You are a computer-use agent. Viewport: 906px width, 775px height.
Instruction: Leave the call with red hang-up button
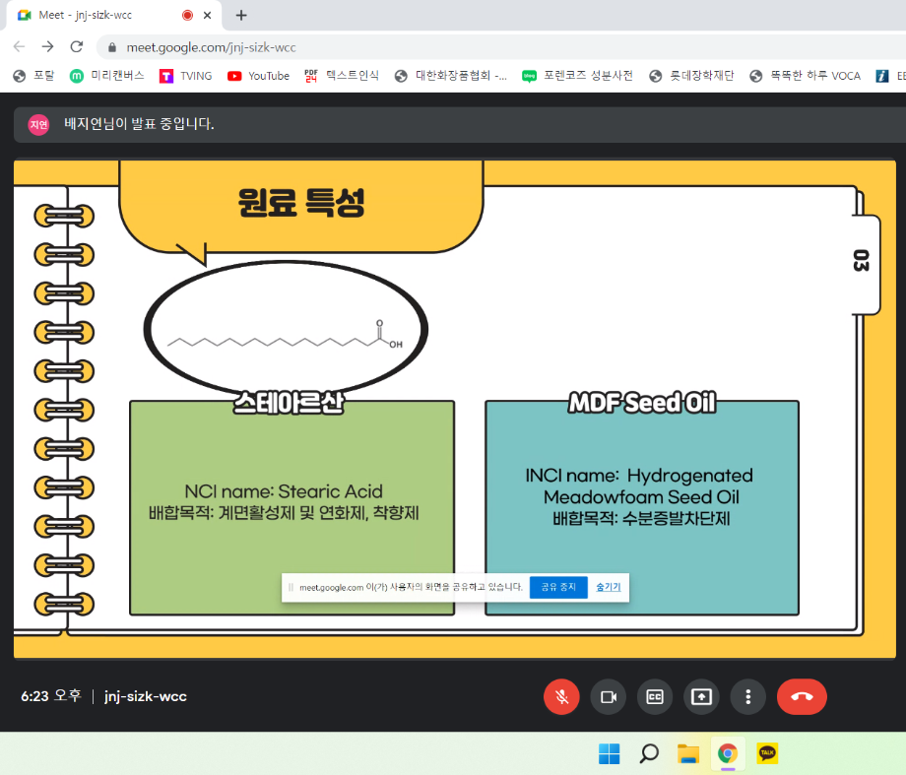[x=802, y=696]
